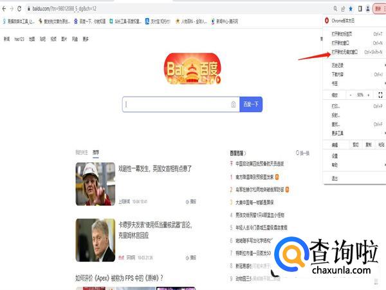The image size is (386, 290).
Task: Click the blue bookmark star icon
Action: (351, 9)
